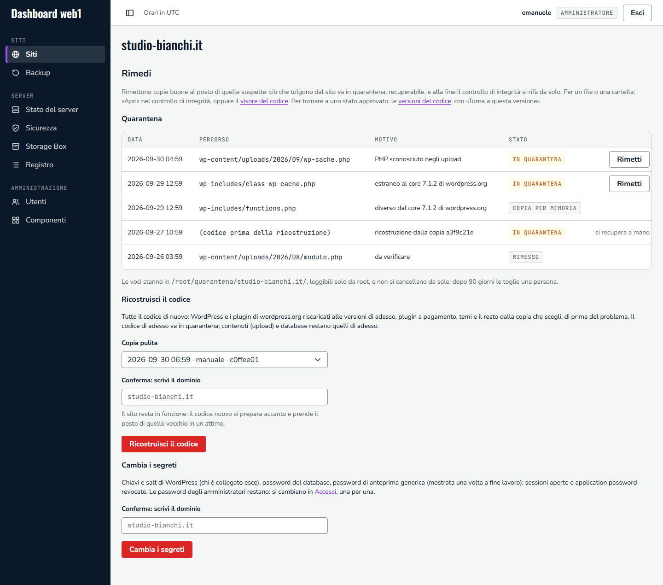The image size is (663, 585).
Task: Click the RIMESSO status badge
Action: 526,257
